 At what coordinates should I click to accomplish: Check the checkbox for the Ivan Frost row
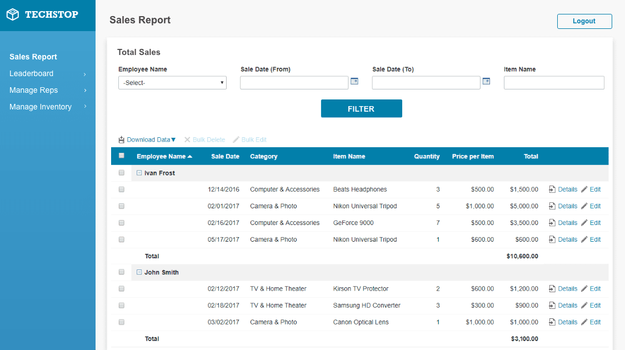pos(121,173)
